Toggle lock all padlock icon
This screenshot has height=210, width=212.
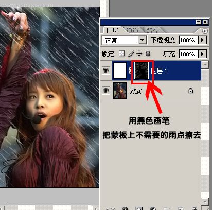pyautogui.click(x=148, y=54)
